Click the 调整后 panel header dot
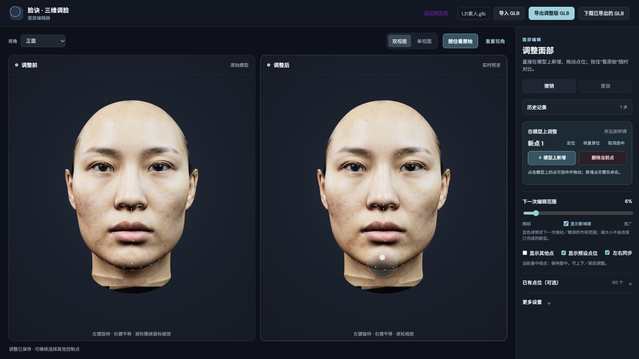The width and height of the screenshot is (639, 359). [x=268, y=65]
